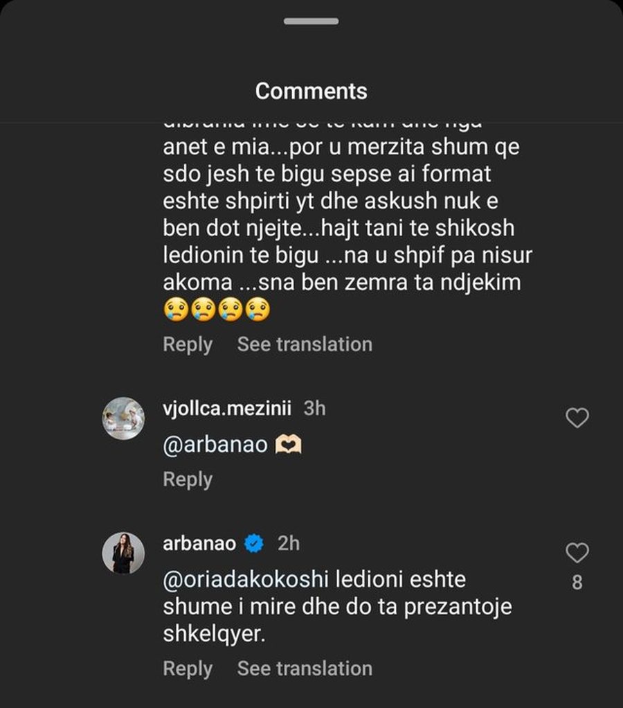This screenshot has height=708, width=623.
Task: Tap the Comments header title
Action: pos(311,90)
